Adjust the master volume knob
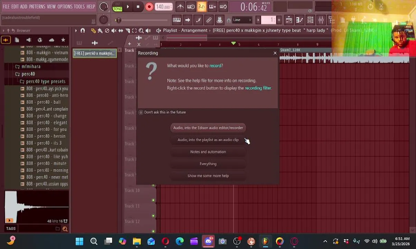Screen dimensions: 416x249 [103, 7]
